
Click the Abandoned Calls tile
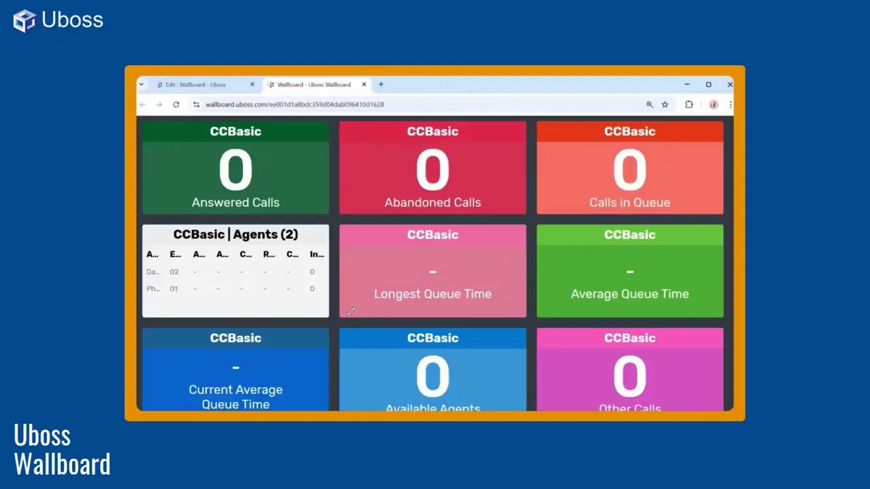[x=432, y=168]
